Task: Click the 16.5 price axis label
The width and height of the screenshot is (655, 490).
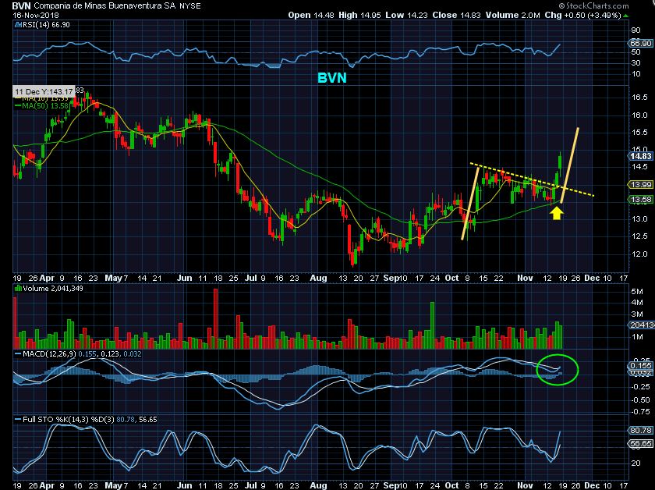Action: pyautogui.click(x=639, y=98)
